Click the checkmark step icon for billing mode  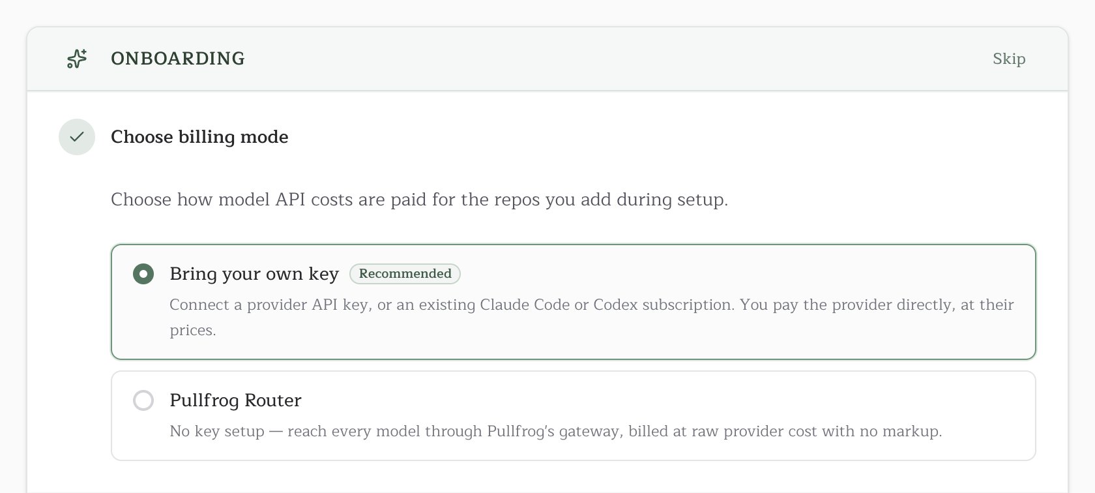77,137
